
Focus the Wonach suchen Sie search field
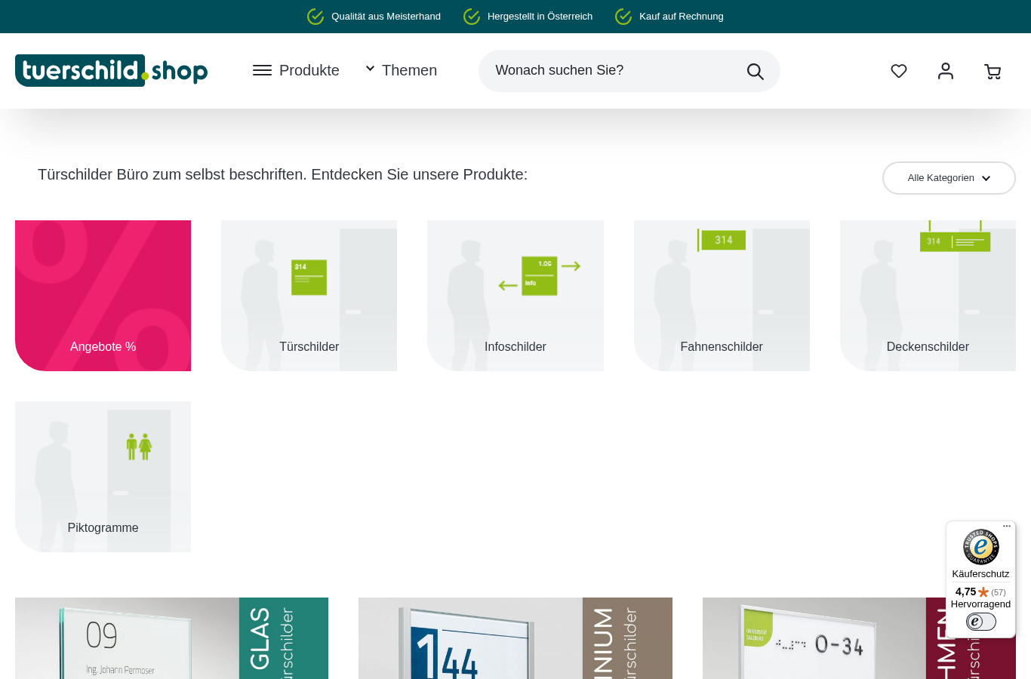tap(611, 71)
